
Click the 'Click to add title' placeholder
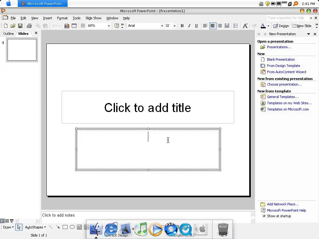coord(148,107)
